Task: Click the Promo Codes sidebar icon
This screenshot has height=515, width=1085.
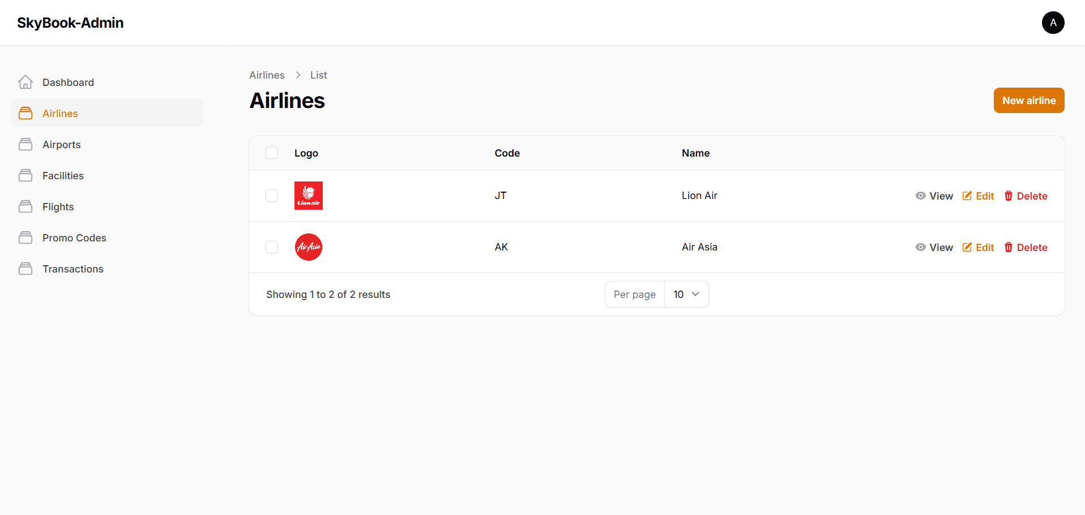Action: tap(25, 238)
